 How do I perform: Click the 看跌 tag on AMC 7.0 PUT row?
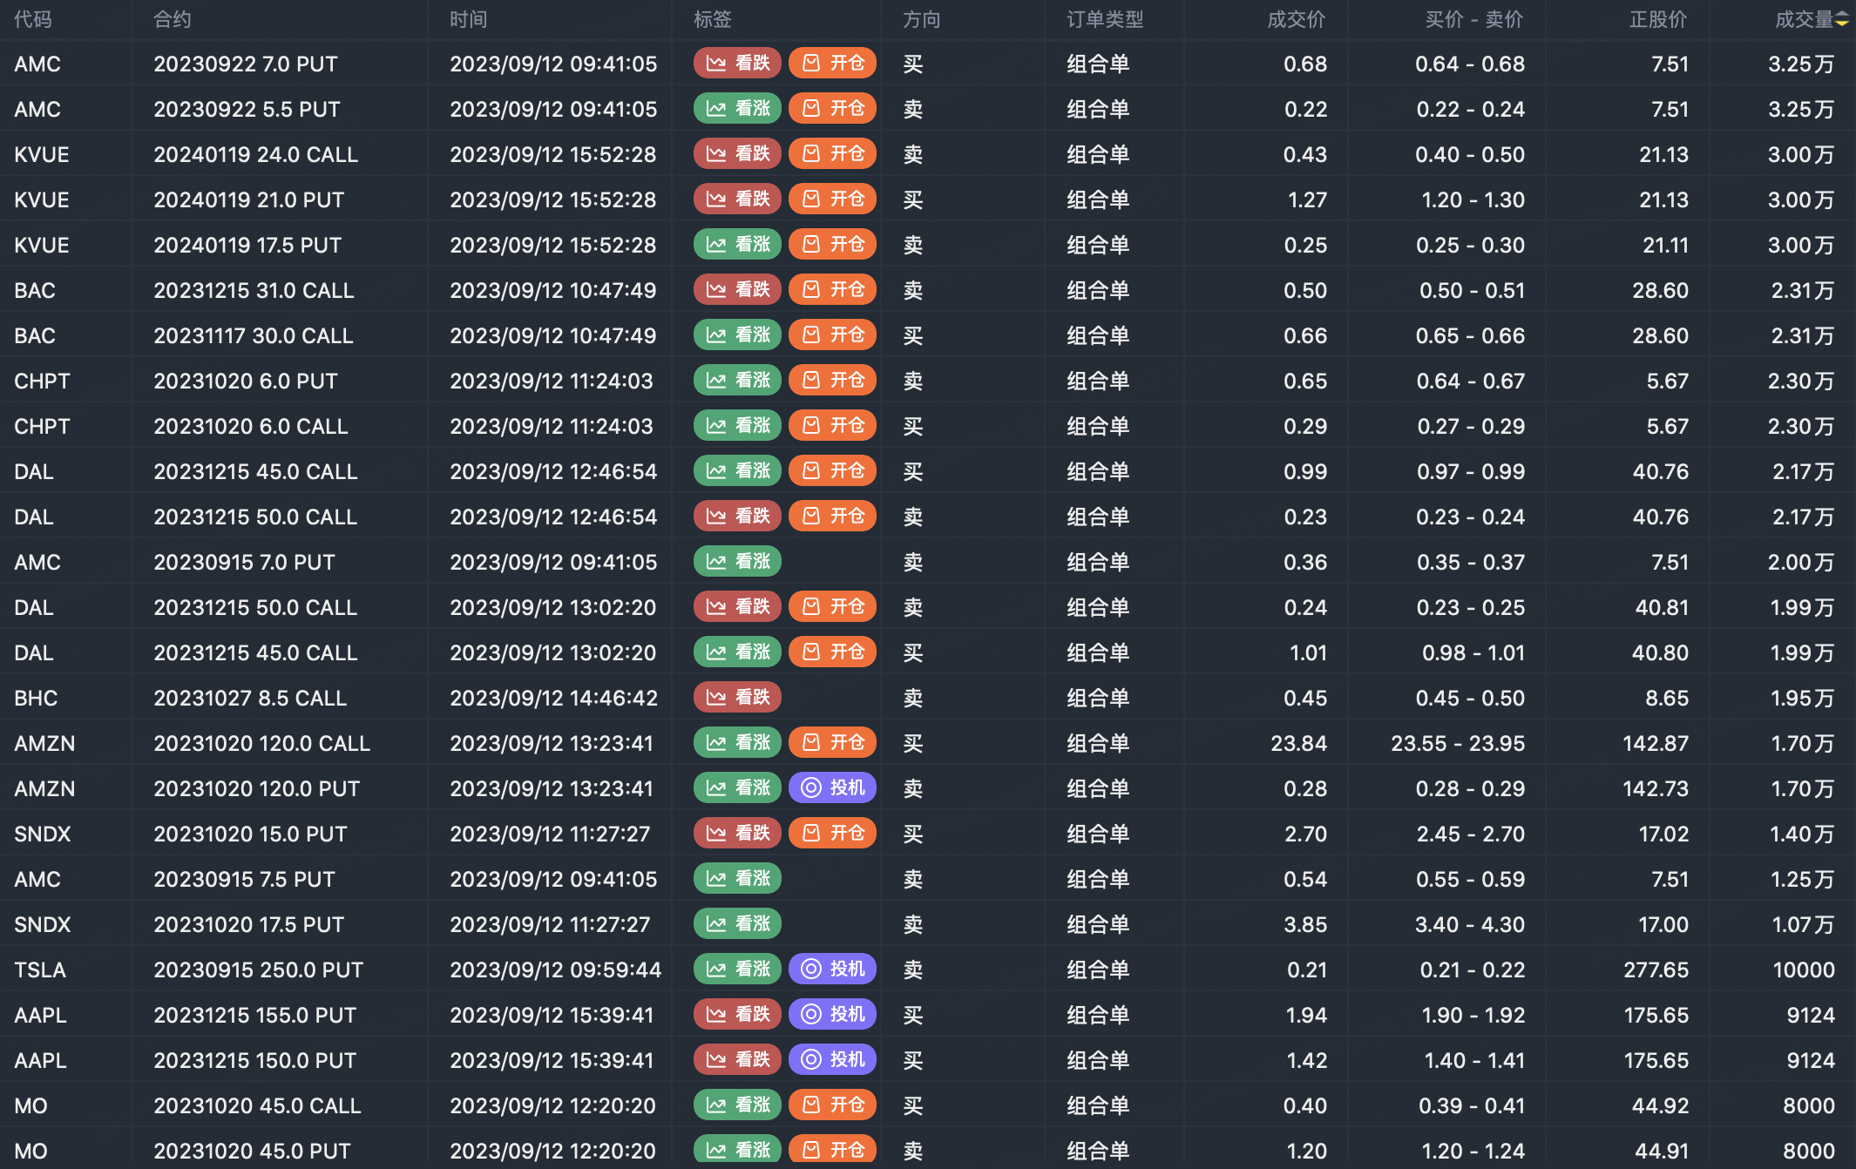point(737,63)
